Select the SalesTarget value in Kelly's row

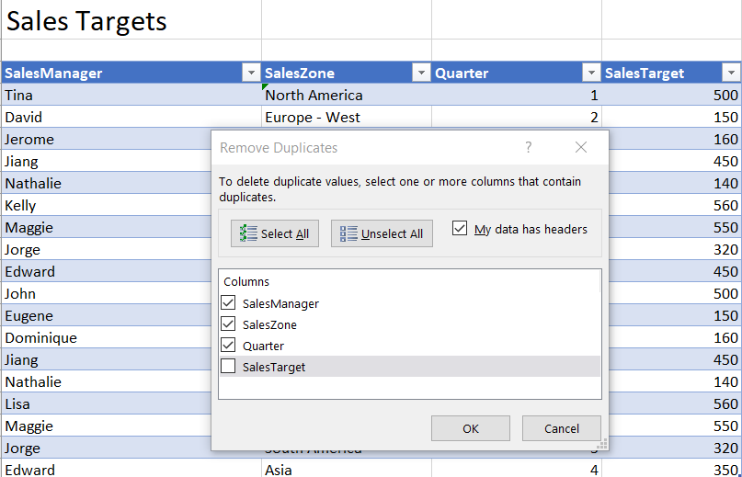(675, 205)
